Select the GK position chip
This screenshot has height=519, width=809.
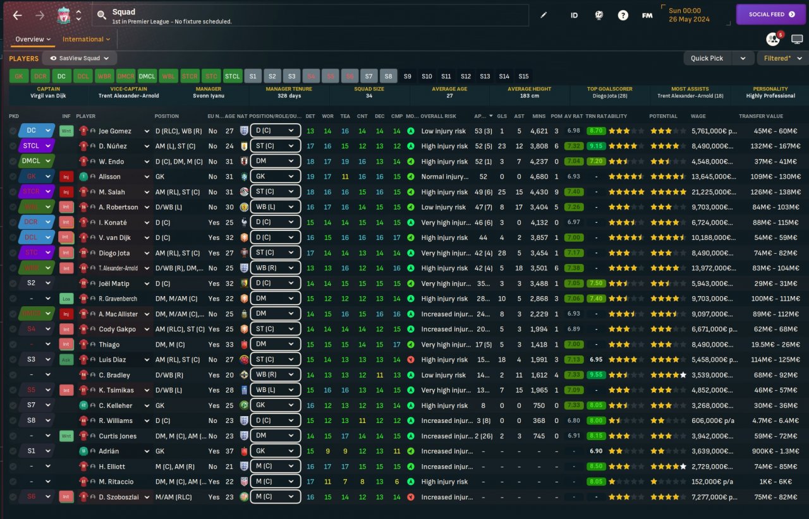pyautogui.click(x=18, y=76)
